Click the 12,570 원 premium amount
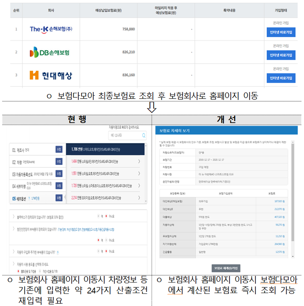Image resolution: width=304 pixels, height=306 pixels. click(x=280, y=252)
